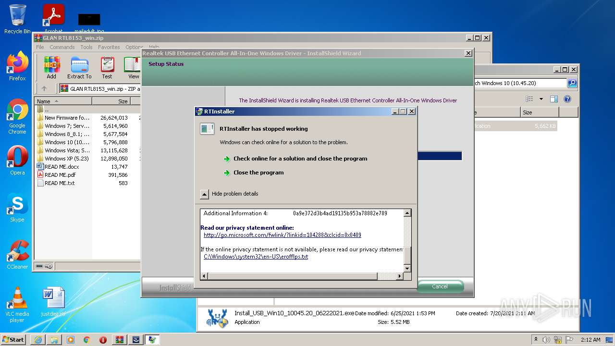Click WinRAR taskbar button

(119, 340)
